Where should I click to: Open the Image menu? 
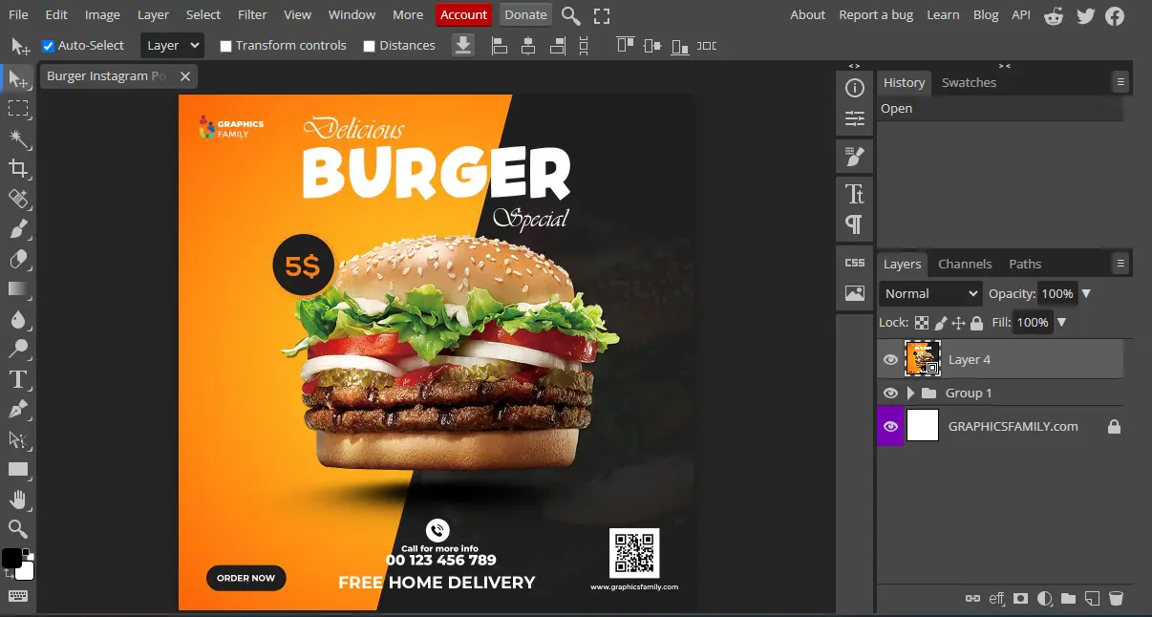click(102, 14)
